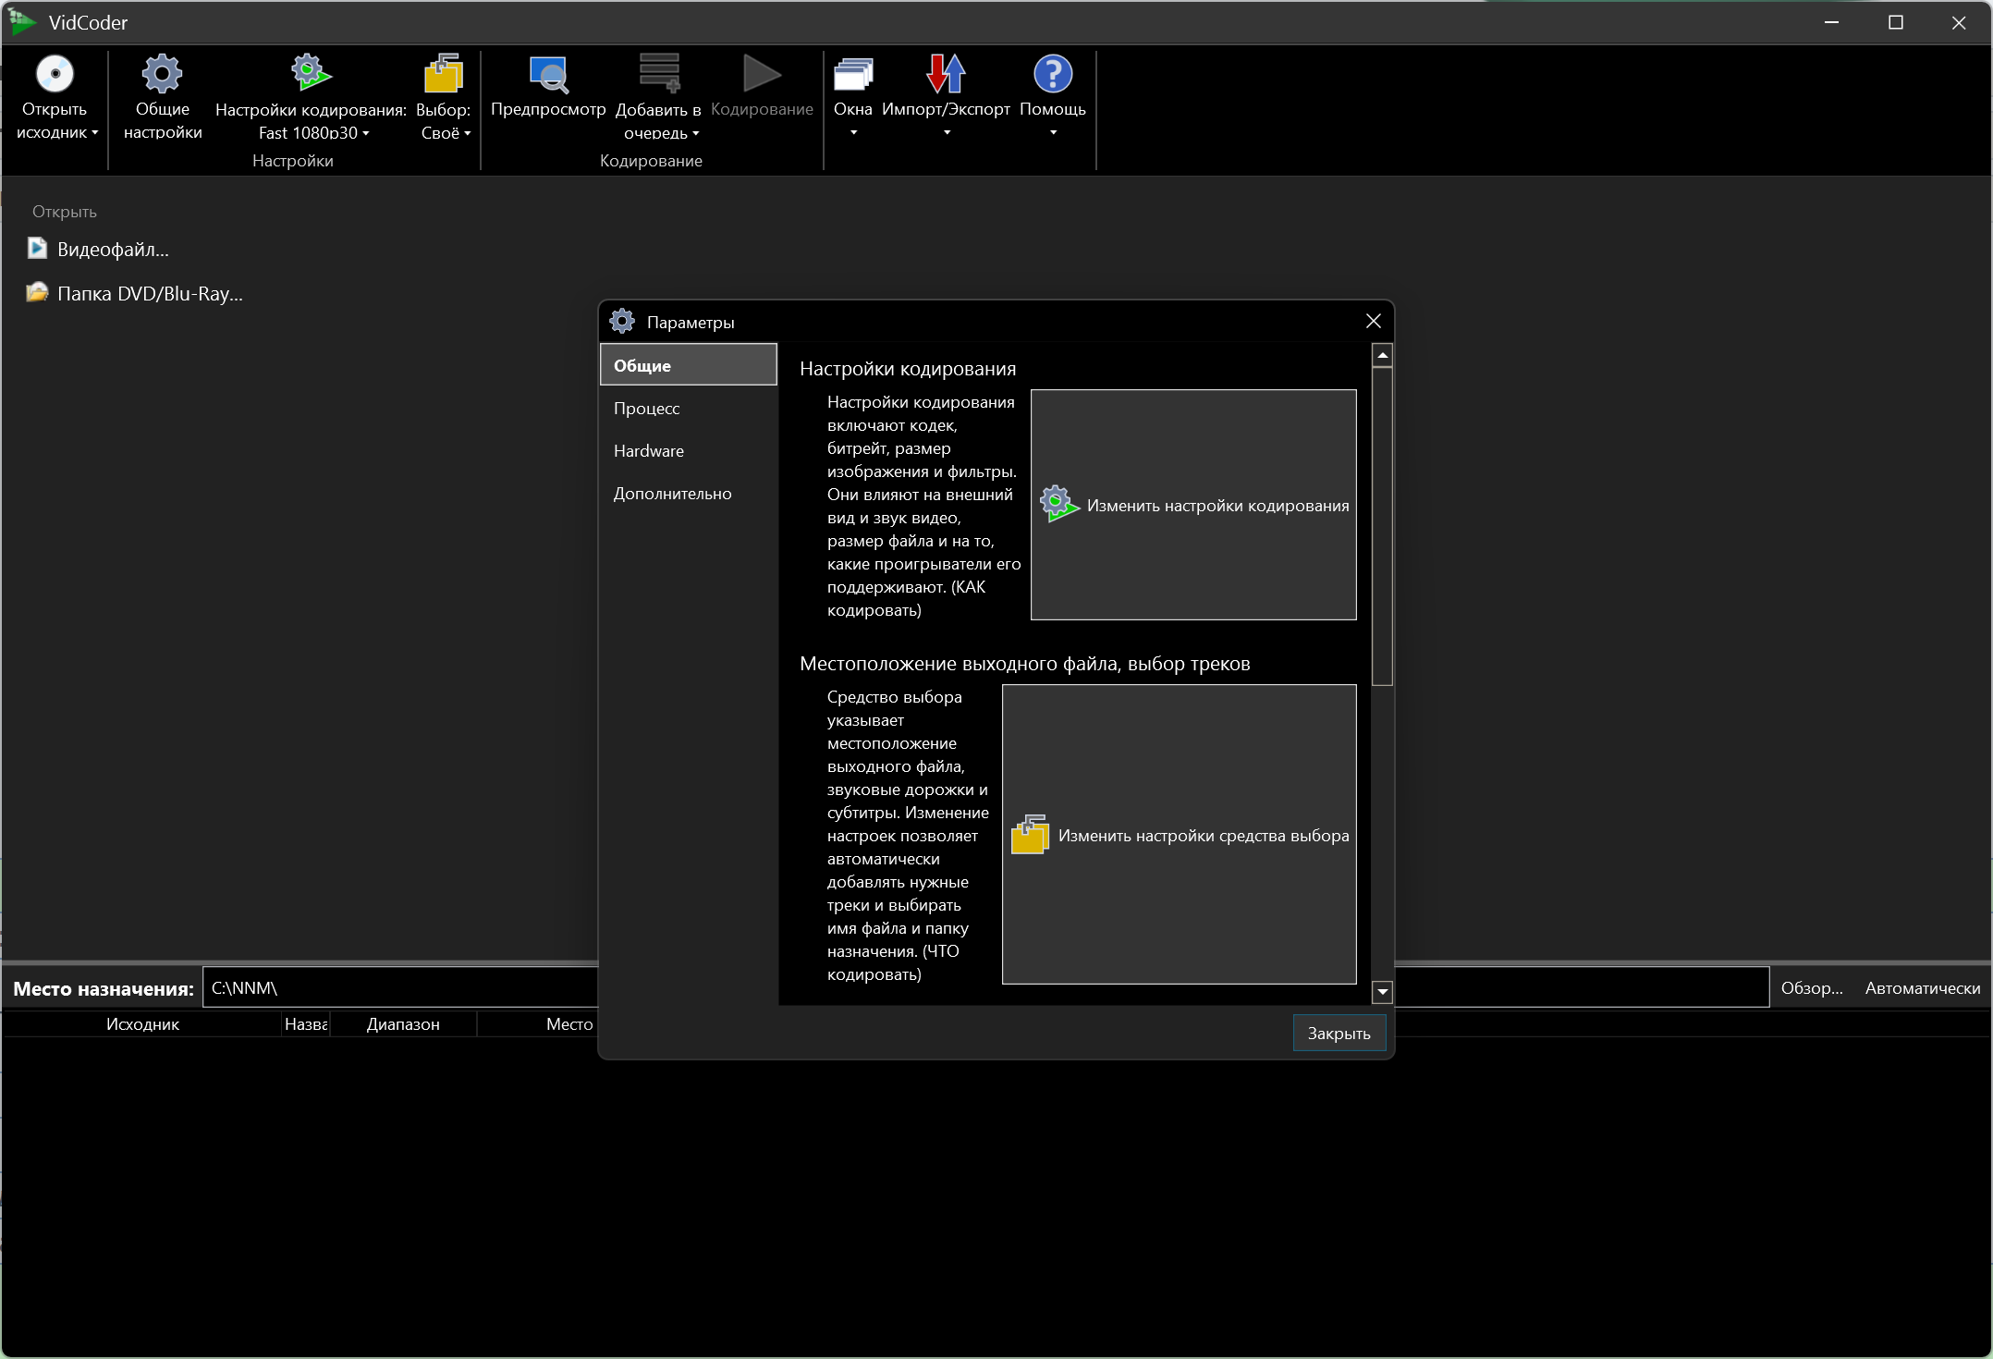Open the Preview magnifier icon
Viewport: 1993px width, 1359px height.
(548, 75)
